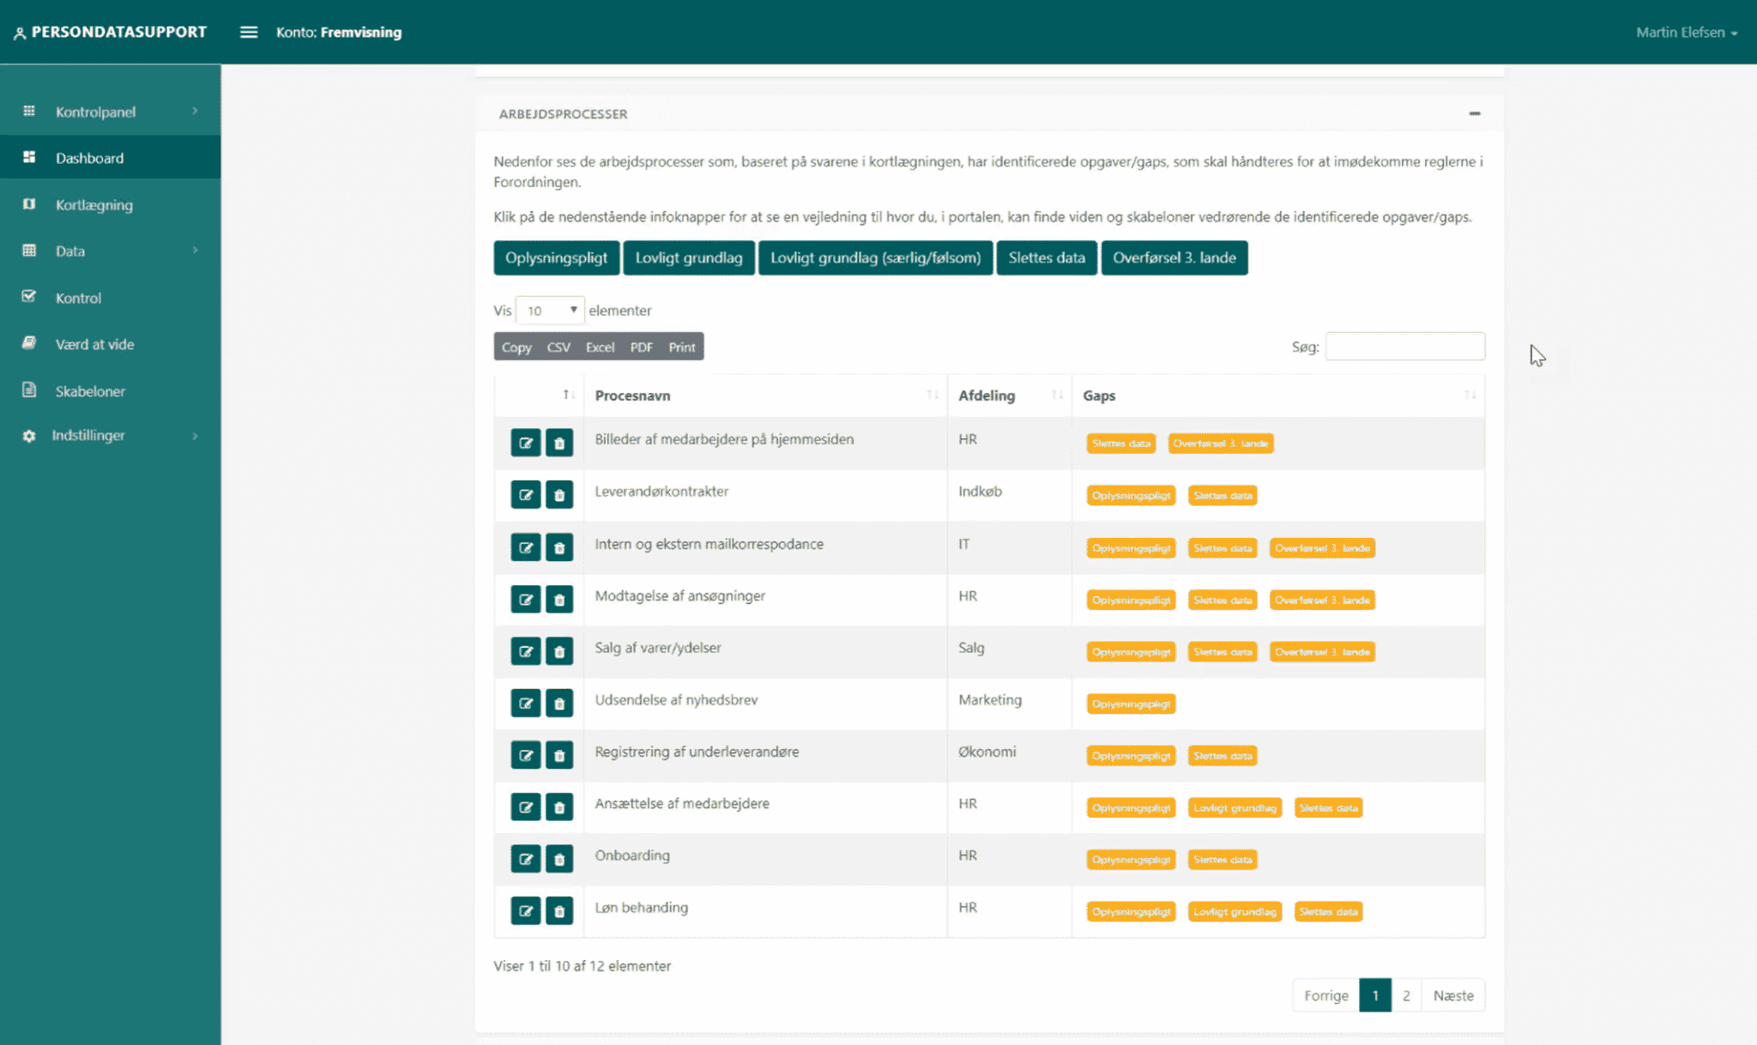Click Slettes data tag in Onboarding row
Viewport: 1757px width, 1045px height.
pos(1223,860)
